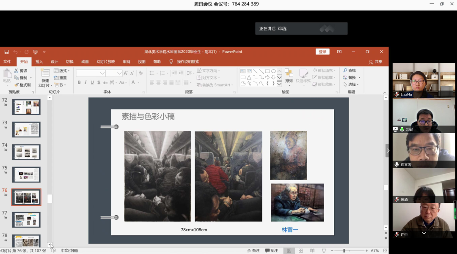Start slideshow from beginning in quick access toolbar
Viewport: 457px width, 254px height.
(35, 52)
